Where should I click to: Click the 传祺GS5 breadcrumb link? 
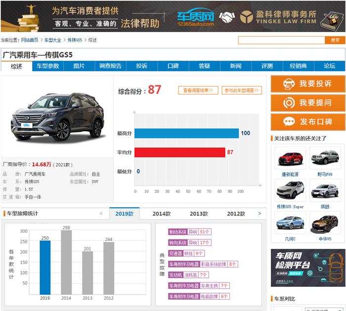75,40
